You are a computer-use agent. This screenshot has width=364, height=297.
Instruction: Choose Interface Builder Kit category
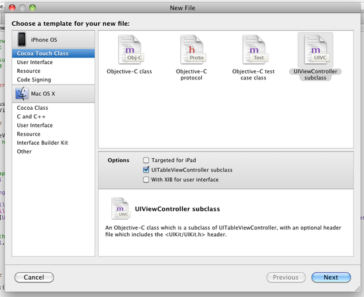click(x=54, y=143)
